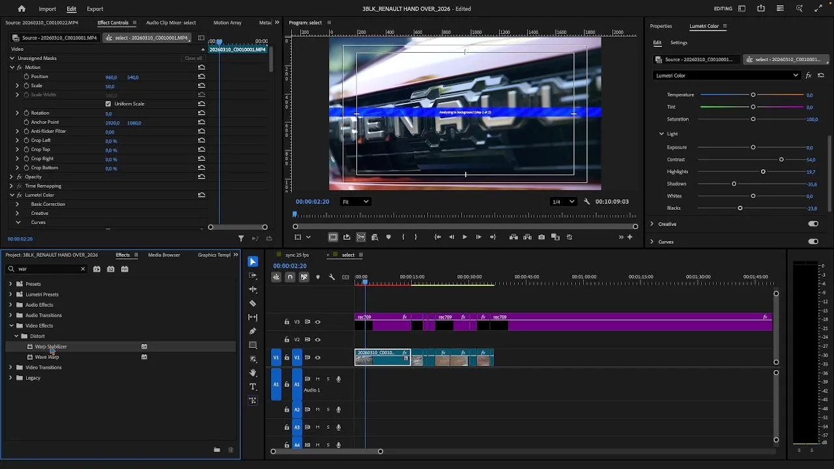Open Program monitor settings wrench

click(586, 202)
